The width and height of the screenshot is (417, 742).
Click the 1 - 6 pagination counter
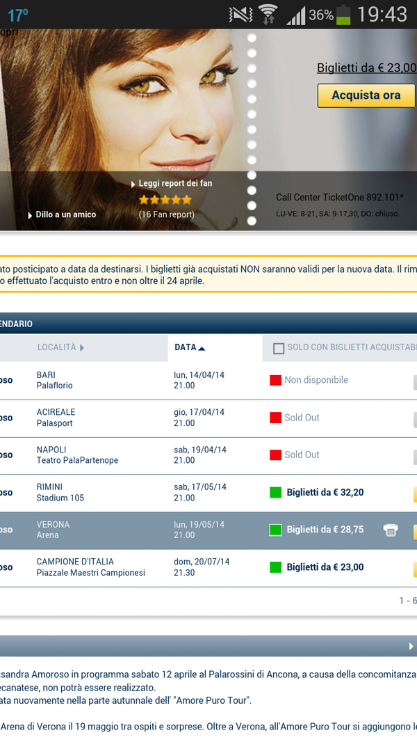(408, 601)
